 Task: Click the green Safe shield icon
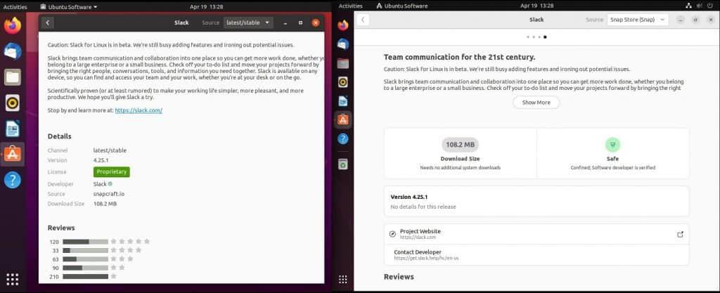click(612, 145)
